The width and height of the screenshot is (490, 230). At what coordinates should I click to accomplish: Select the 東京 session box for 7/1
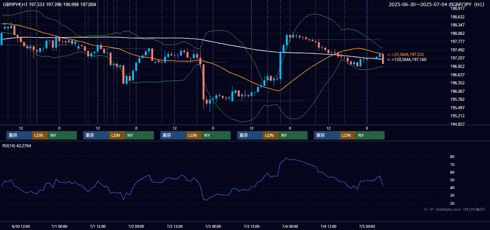pyautogui.click(x=96, y=135)
